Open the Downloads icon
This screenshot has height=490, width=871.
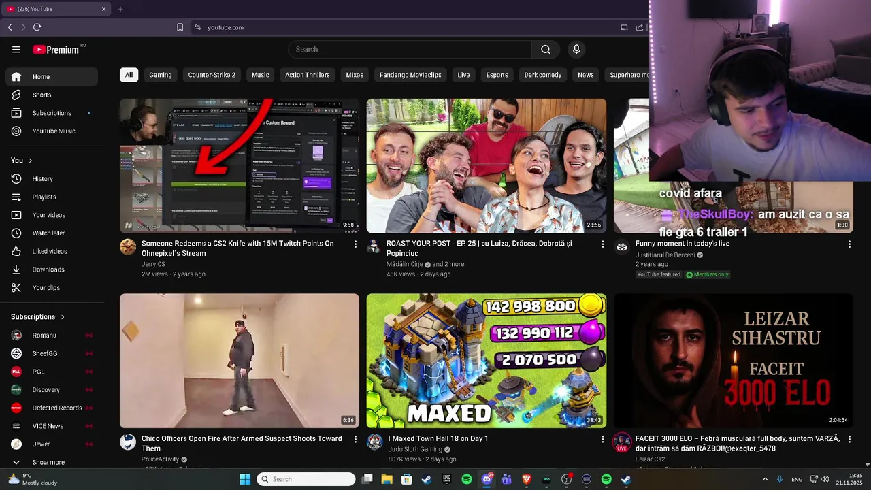coord(16,269)
